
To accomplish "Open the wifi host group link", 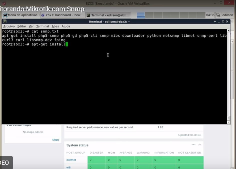I will point(68,167).
